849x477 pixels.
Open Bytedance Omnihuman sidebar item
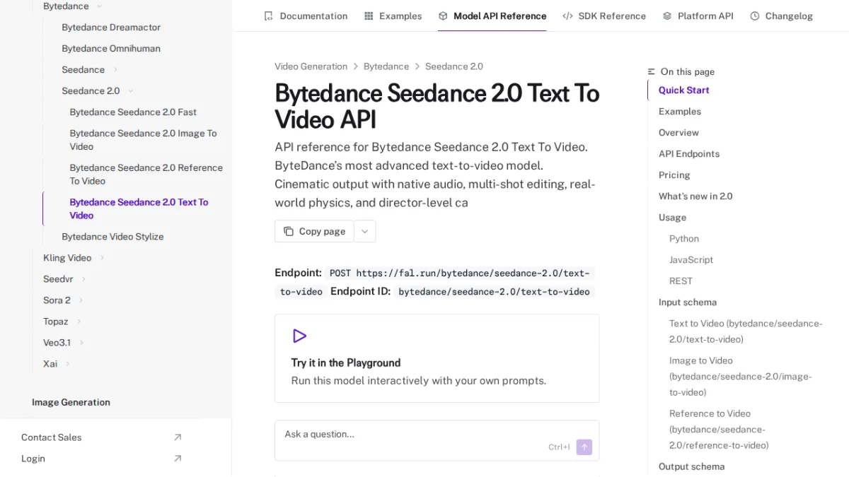pos(111,49)
